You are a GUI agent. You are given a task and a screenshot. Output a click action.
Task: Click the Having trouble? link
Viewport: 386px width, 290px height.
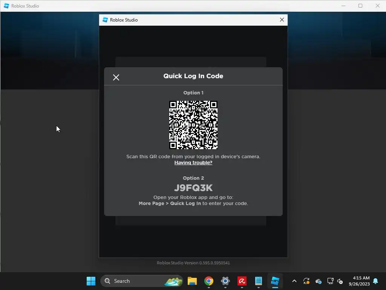coord(193,162)
